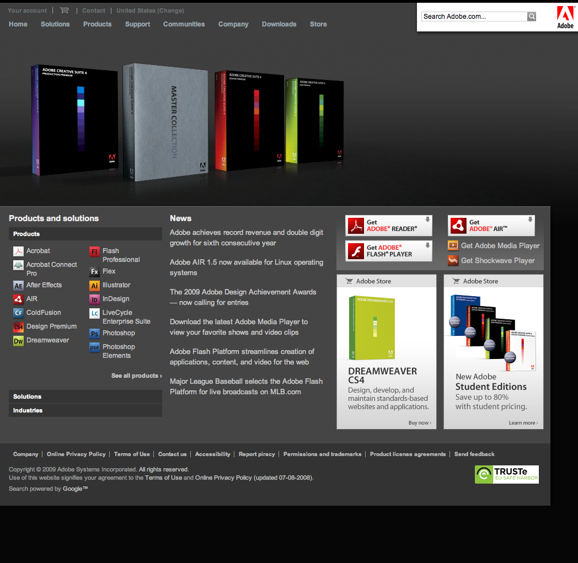Select the After Effects icon

point(18,286)
